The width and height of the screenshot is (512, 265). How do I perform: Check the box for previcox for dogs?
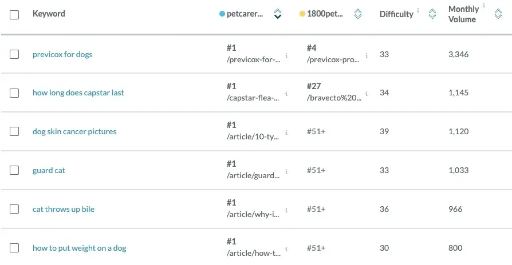tap(14, 54)
